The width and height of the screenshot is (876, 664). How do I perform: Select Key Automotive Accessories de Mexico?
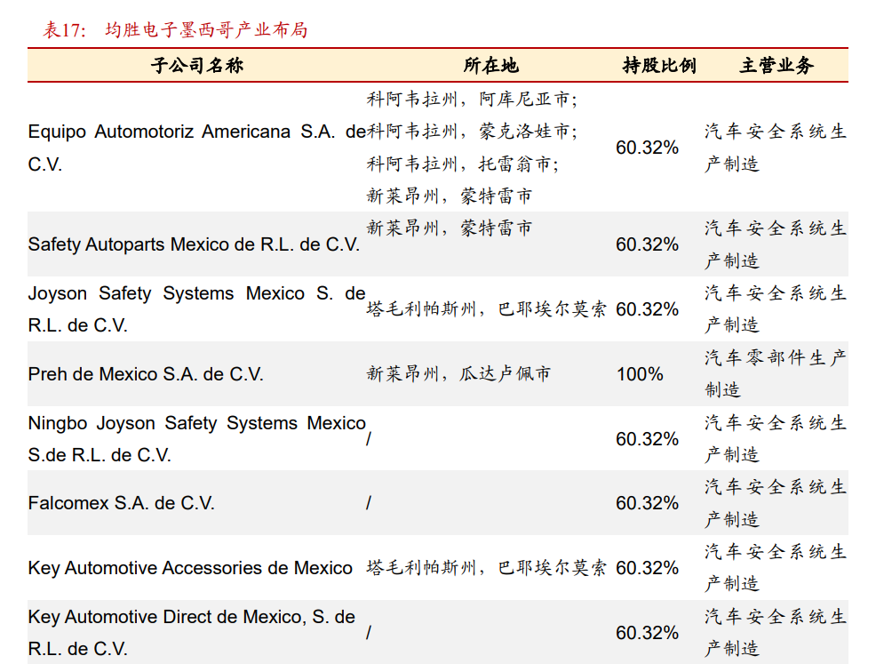pyautogui.click(x=190, y=568)
